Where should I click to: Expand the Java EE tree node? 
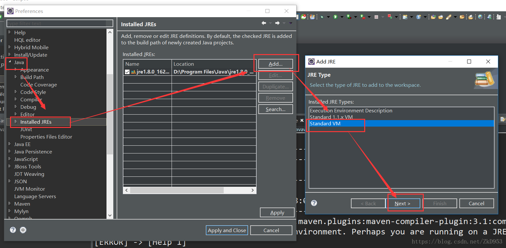tap(9, 144)
